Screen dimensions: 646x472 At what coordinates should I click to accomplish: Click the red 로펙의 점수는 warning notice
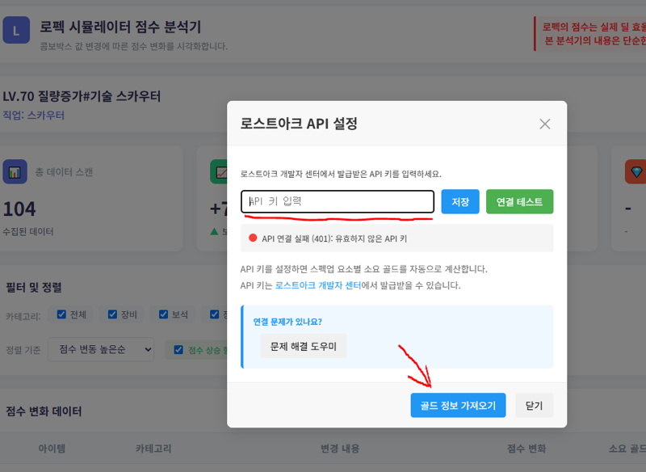(x=590, y=34)
